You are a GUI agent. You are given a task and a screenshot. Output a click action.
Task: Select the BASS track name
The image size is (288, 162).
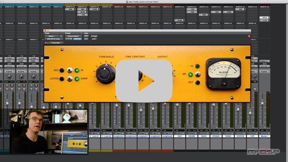pyautogui.click(x=204, y=136)
